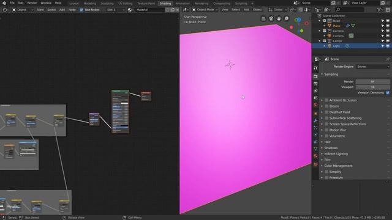The width and height of the screenshot is (392, 220).
Task: Open the Object Mode dropdown in viewport
Action: point(205,10)
